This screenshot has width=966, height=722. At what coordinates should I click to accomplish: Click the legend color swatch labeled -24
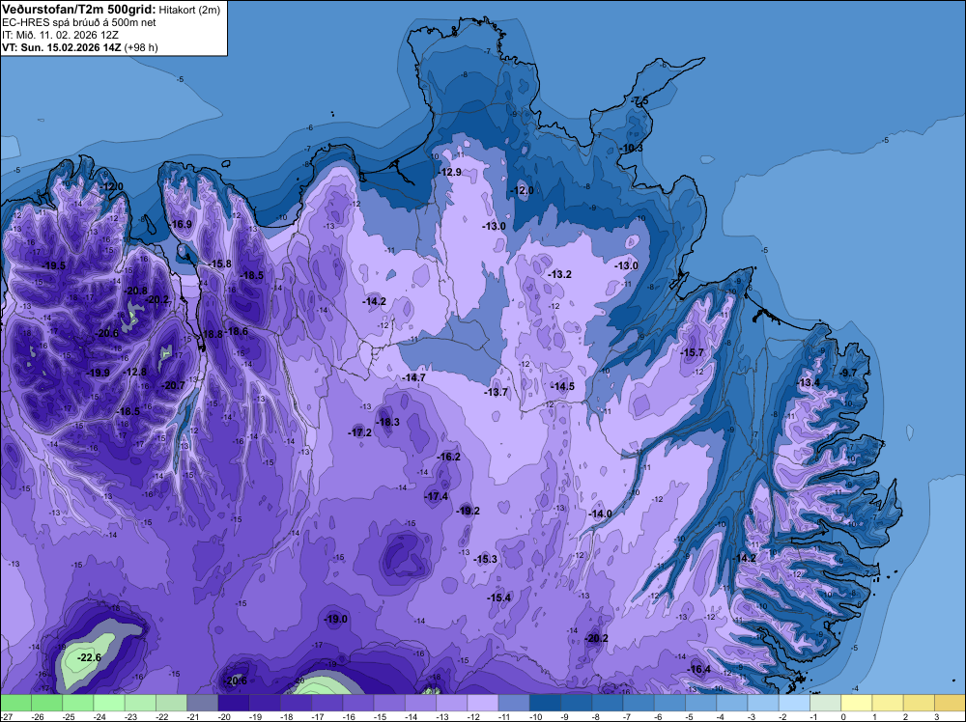click(109, 703)
